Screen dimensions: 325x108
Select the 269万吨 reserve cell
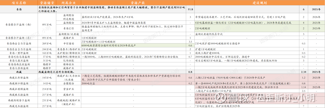pos(47,43)
